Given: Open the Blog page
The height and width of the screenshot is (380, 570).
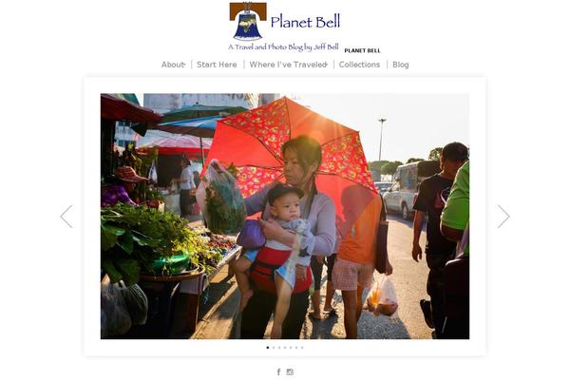Looking at the screenshot, I should point(401,65).
